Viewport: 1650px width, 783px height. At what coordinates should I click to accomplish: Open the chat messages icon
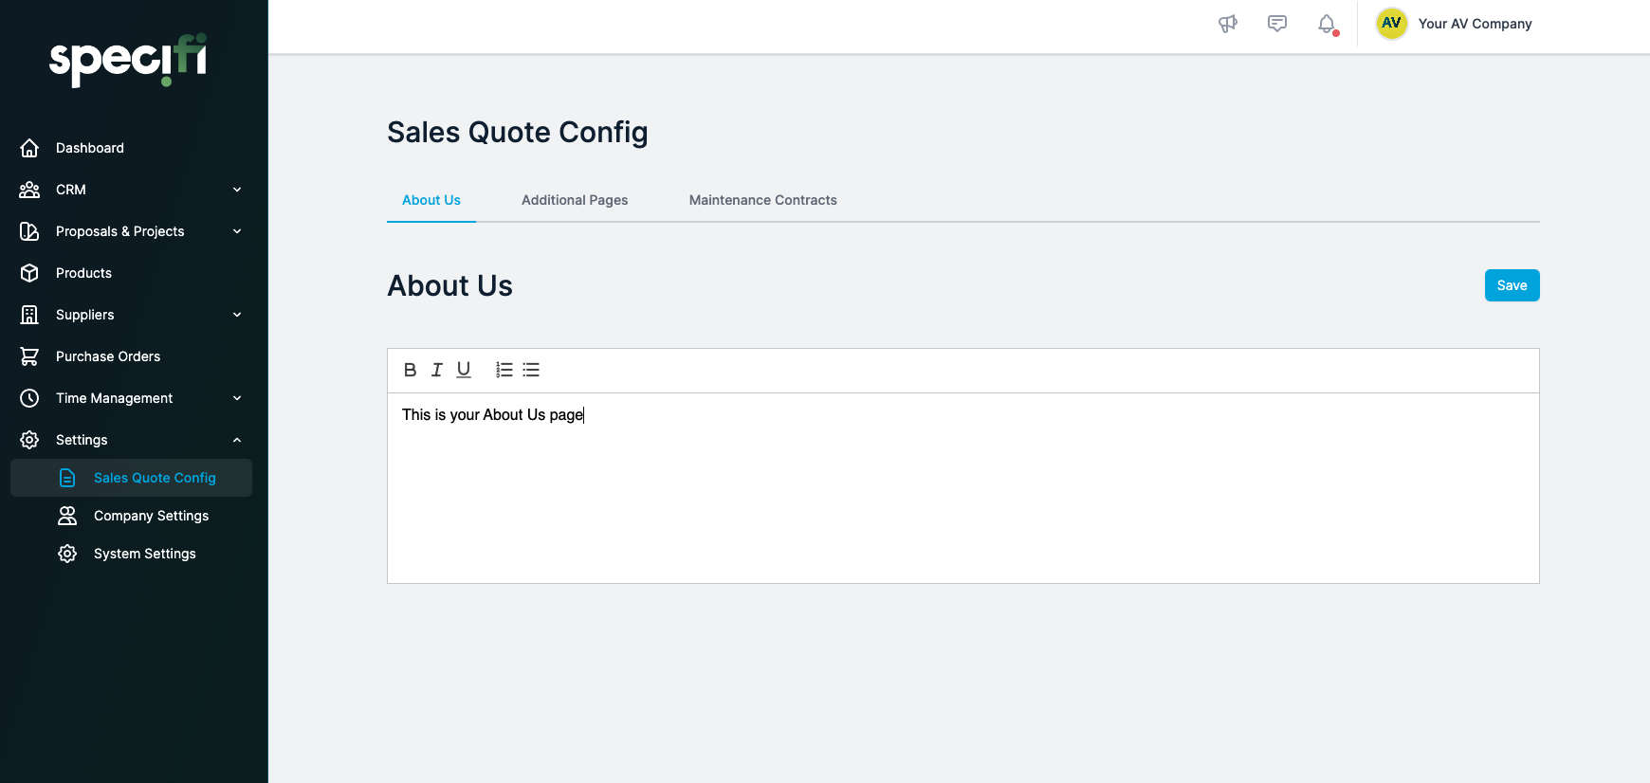(1277, 24)
